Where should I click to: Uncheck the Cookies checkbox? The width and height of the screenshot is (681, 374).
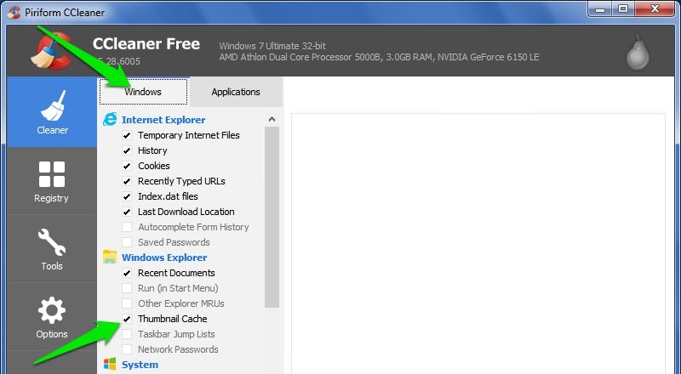click(127, 166)
